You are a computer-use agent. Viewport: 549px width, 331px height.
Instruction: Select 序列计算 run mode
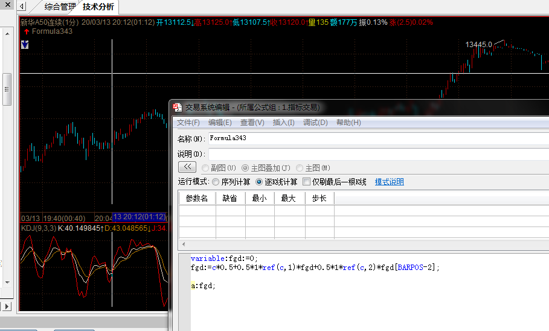[216, 182]
